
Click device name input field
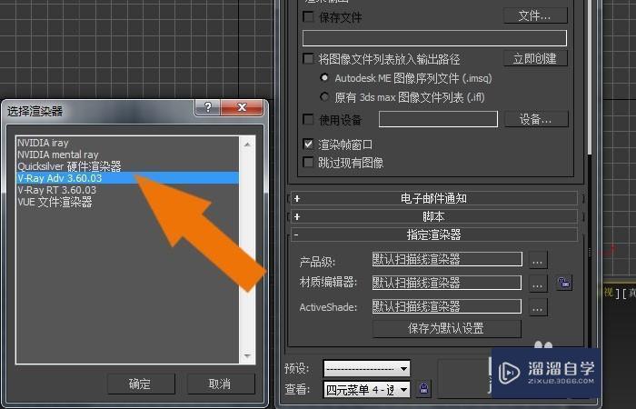click(x=438, y=119)
